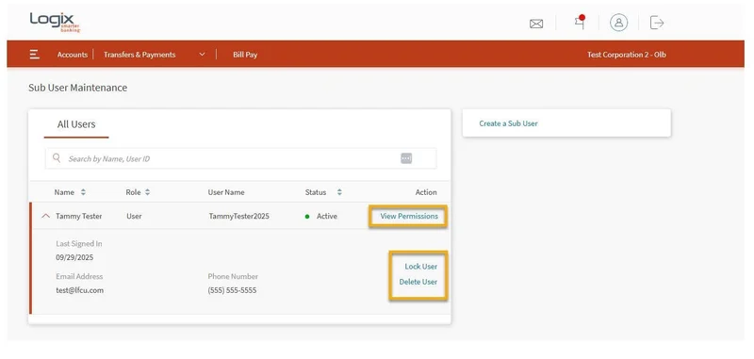The height and width of the screenshot is (359, 754).
Task: Collapse the Tammy Tester row
Action: [45, 217]
